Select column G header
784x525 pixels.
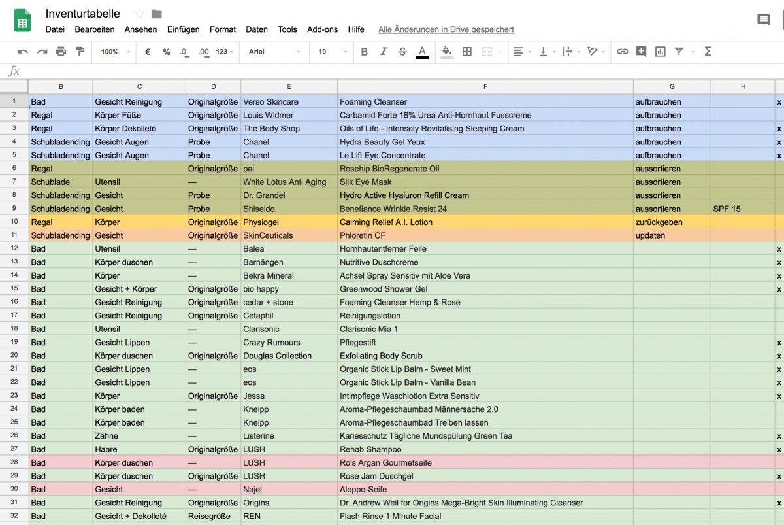coord(672,86)
